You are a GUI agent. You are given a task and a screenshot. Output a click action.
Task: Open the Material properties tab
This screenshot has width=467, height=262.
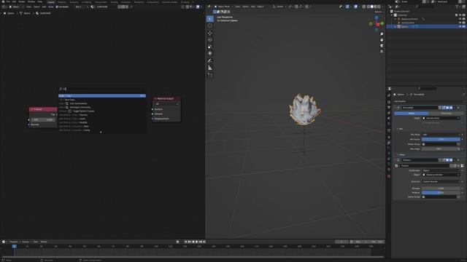point(389,170)
